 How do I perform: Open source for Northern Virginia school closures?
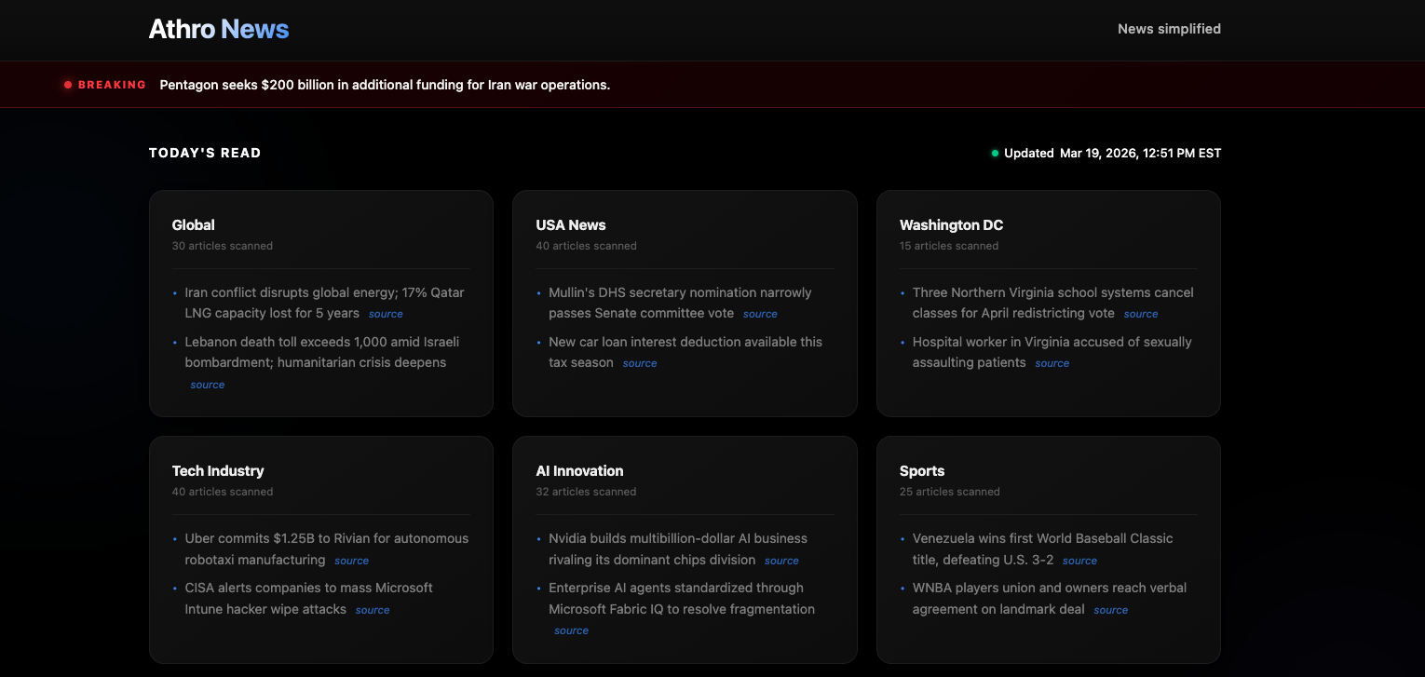(x=1140, y=315)
